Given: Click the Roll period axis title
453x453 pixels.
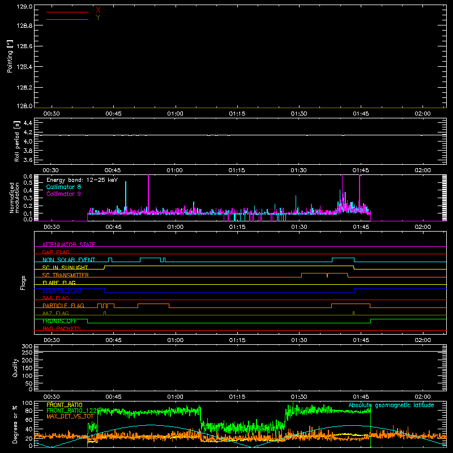Looking at the screenshot, I should [x=17, y=141].
